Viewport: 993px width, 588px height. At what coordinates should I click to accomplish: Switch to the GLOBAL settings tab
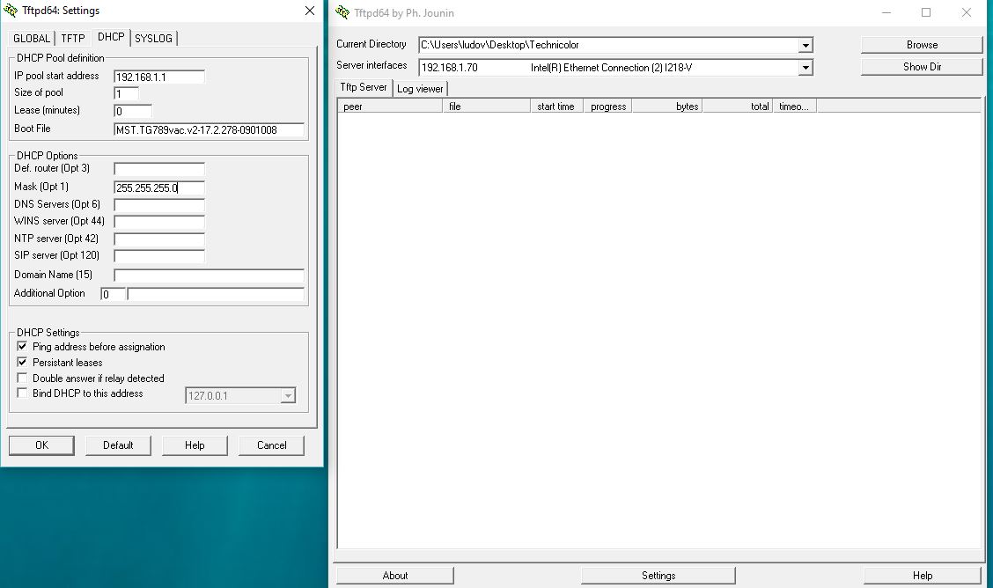pyautogui.click(x=32, y=38)
